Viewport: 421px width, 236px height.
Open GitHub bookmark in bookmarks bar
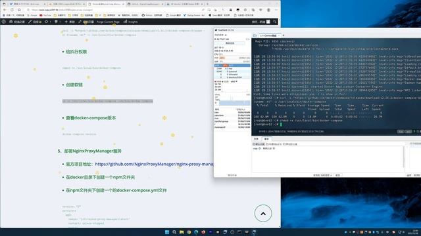pos(152,15)
